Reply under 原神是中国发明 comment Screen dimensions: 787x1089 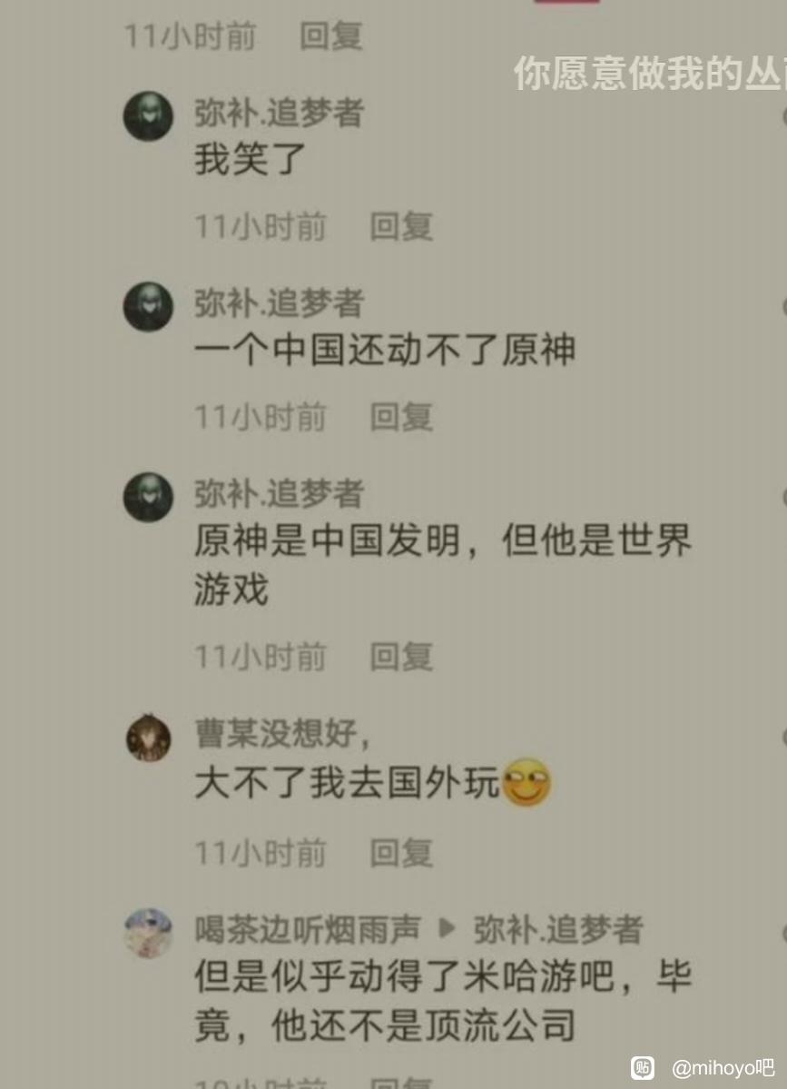pos(401,657)
